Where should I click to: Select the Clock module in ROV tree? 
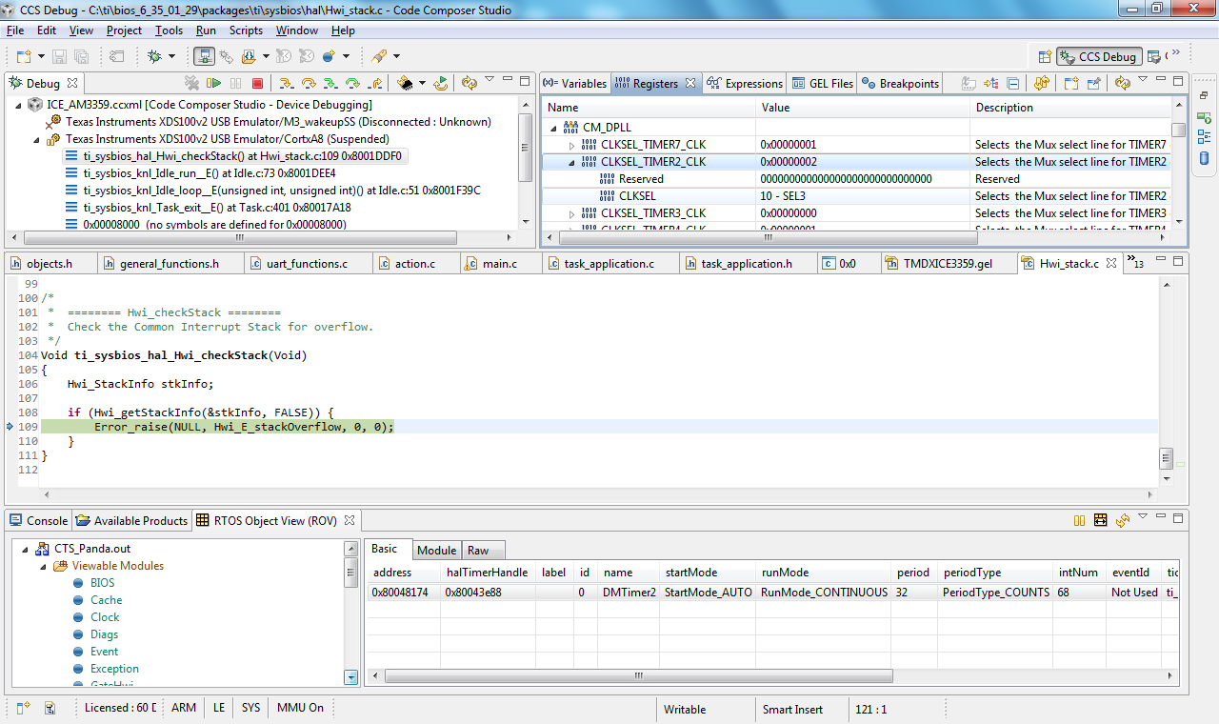pos(105,617)
